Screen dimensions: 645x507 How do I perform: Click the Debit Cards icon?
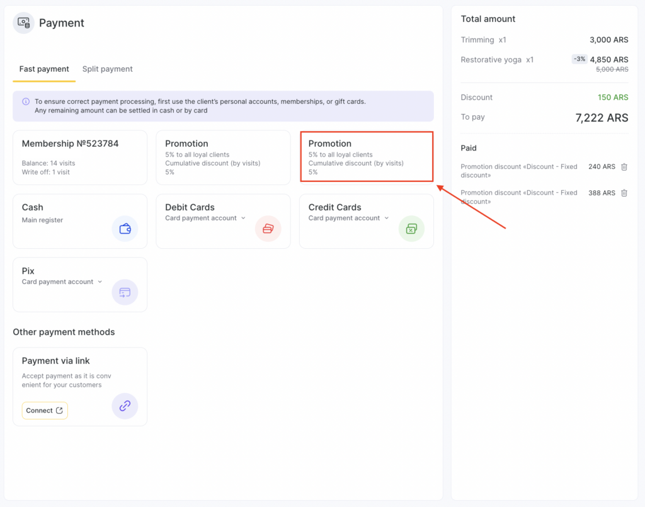pos(268,229)
